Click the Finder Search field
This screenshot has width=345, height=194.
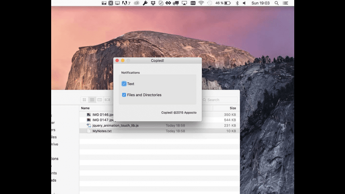tap(220, 100)
